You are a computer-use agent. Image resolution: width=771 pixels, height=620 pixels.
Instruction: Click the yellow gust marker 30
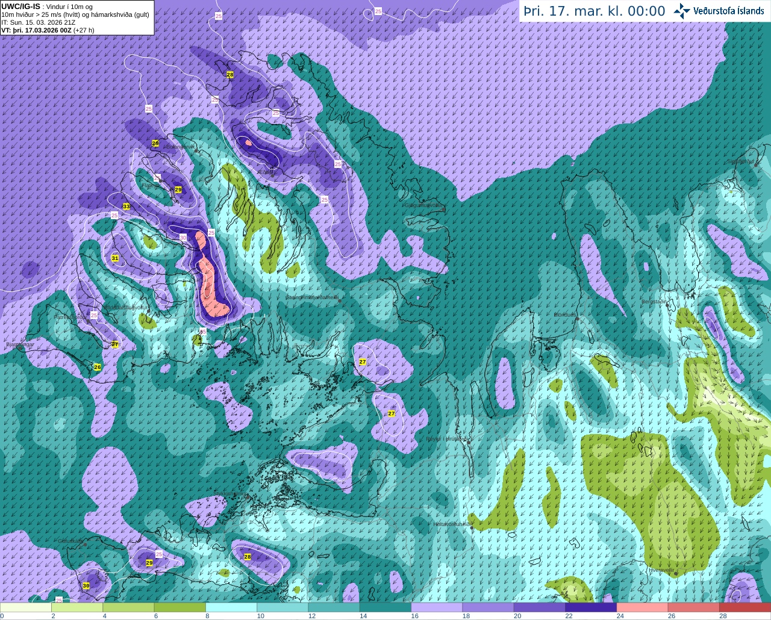[x=86, y=586]
